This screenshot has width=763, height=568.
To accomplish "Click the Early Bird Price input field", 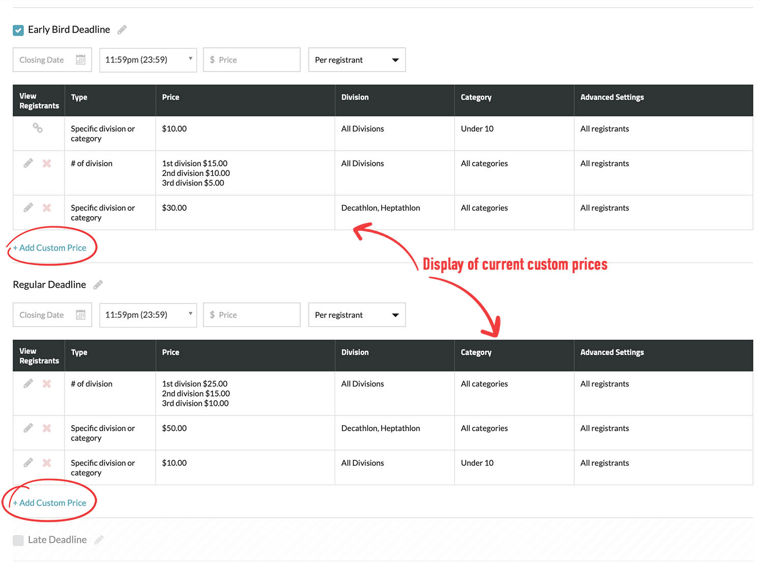I will coord(252,60).
